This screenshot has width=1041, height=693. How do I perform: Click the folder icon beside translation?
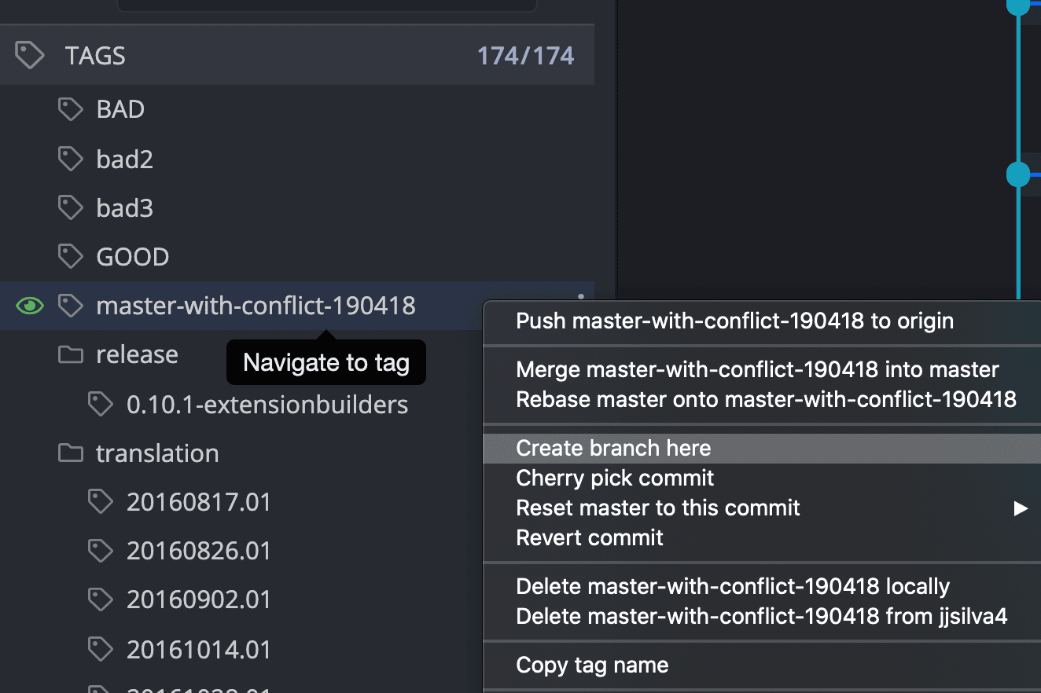point(70,453)
